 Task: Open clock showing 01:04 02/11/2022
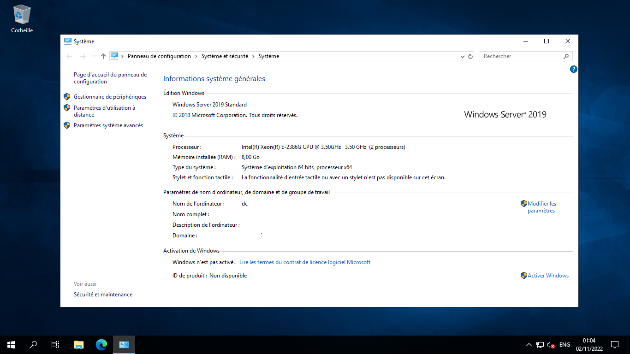(x=589, y=345)
